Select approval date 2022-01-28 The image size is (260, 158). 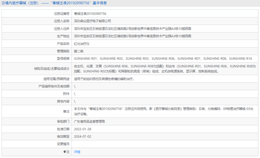point(83,129)
